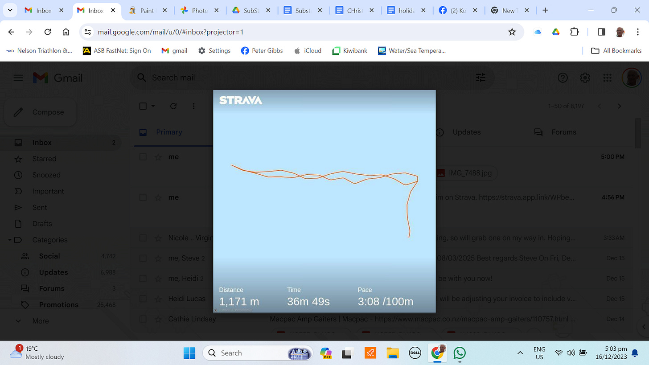Open Promotions category label

point(58,305)
